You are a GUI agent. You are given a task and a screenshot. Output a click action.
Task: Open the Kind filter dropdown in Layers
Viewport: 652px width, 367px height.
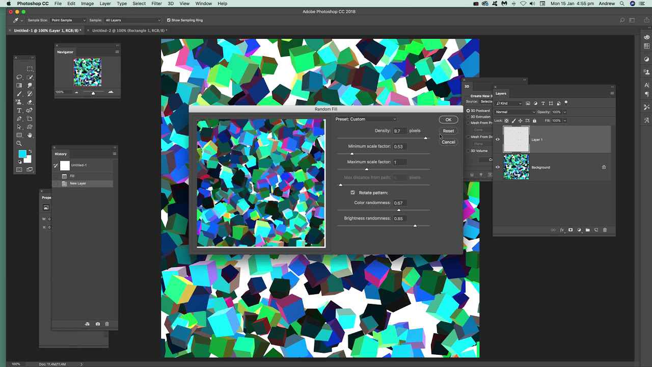(509, 103)
